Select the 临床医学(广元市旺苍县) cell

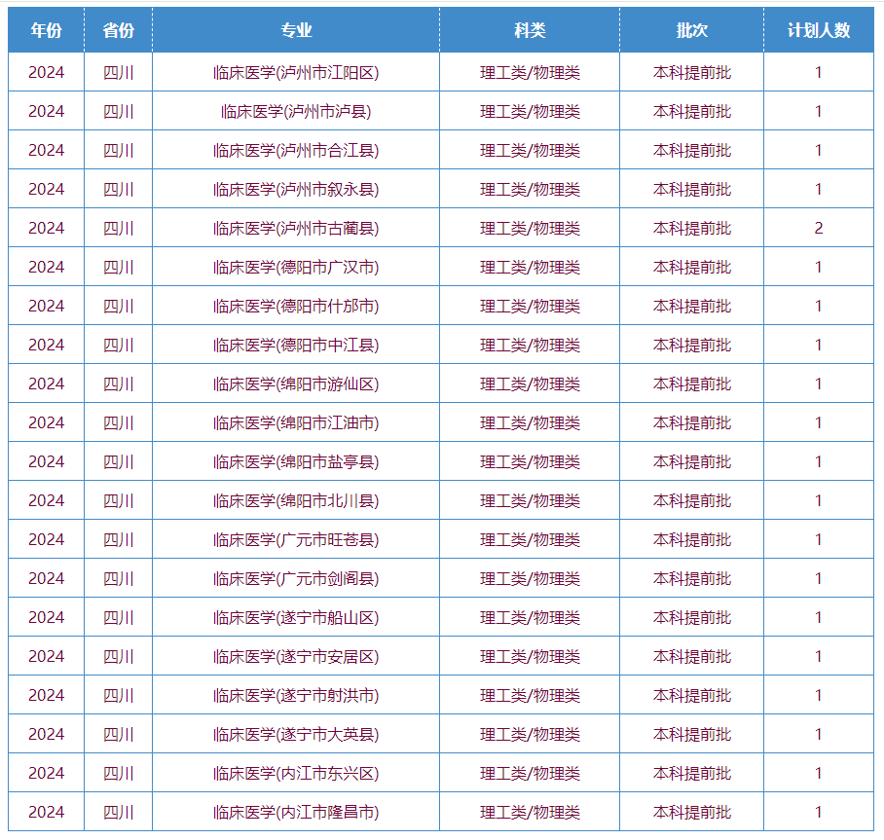(296, 539)
